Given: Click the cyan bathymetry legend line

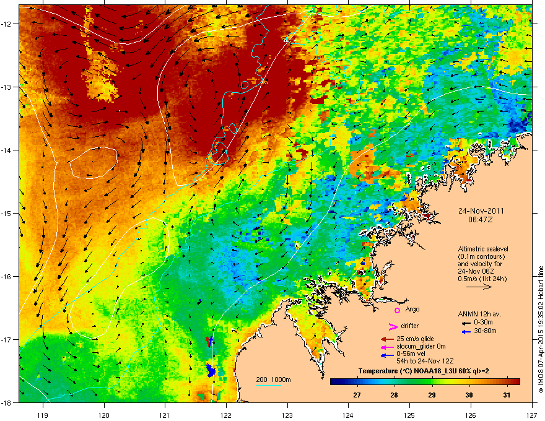Looking at the screenshot, I should pos(268,385).
